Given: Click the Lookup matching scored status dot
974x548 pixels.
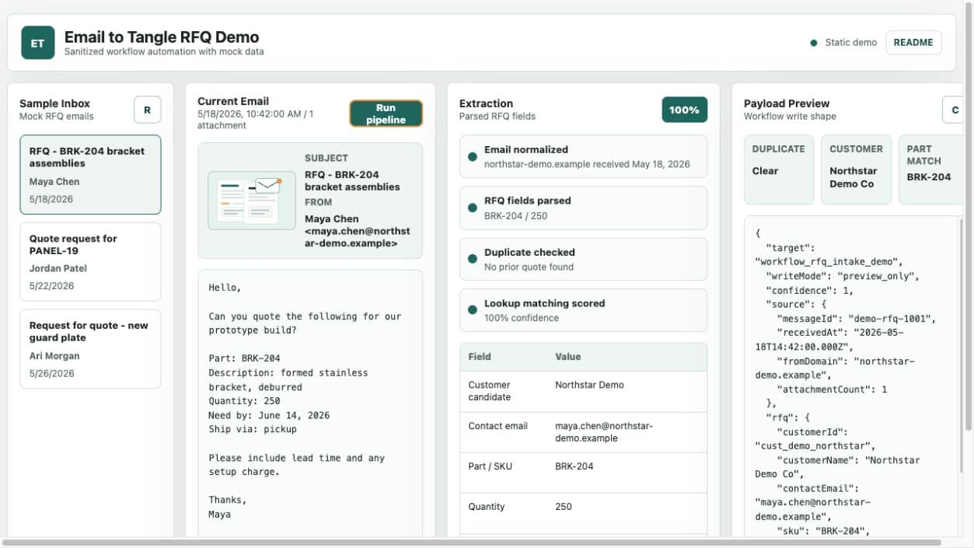Looking at the screenshot, I should (472, 310).
